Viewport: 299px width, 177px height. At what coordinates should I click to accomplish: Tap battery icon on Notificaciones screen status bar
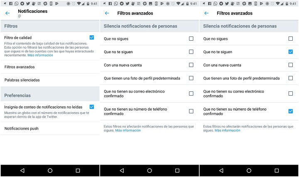click(x=88, y=4)
